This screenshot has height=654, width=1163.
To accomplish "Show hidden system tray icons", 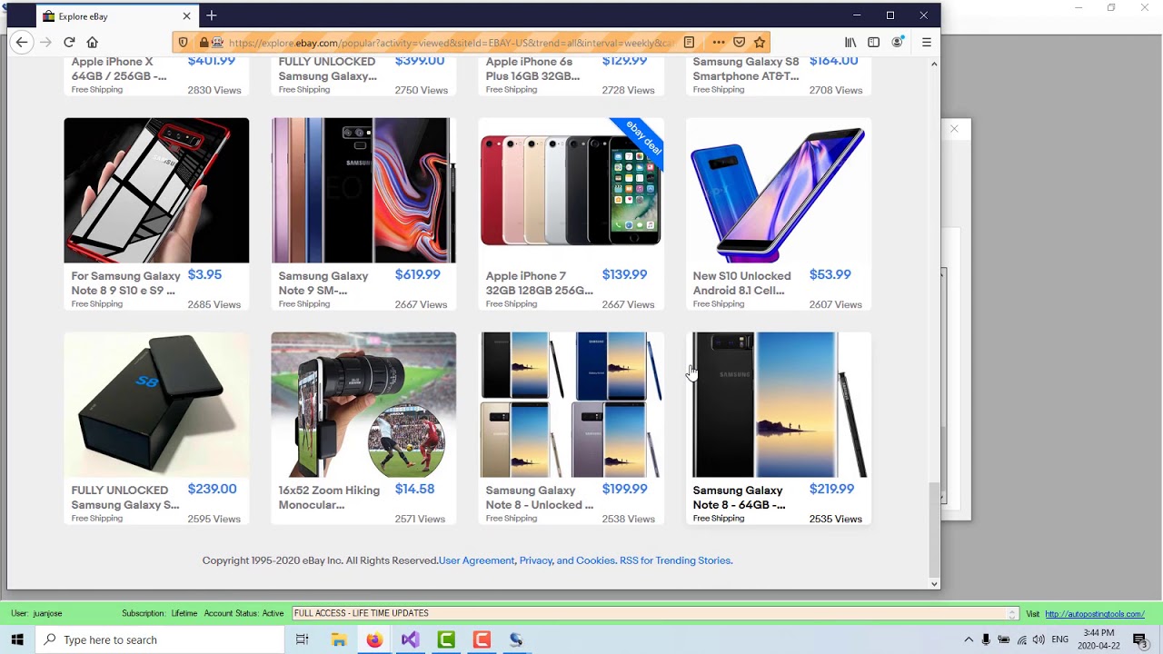I will click(x=969, y=639).
